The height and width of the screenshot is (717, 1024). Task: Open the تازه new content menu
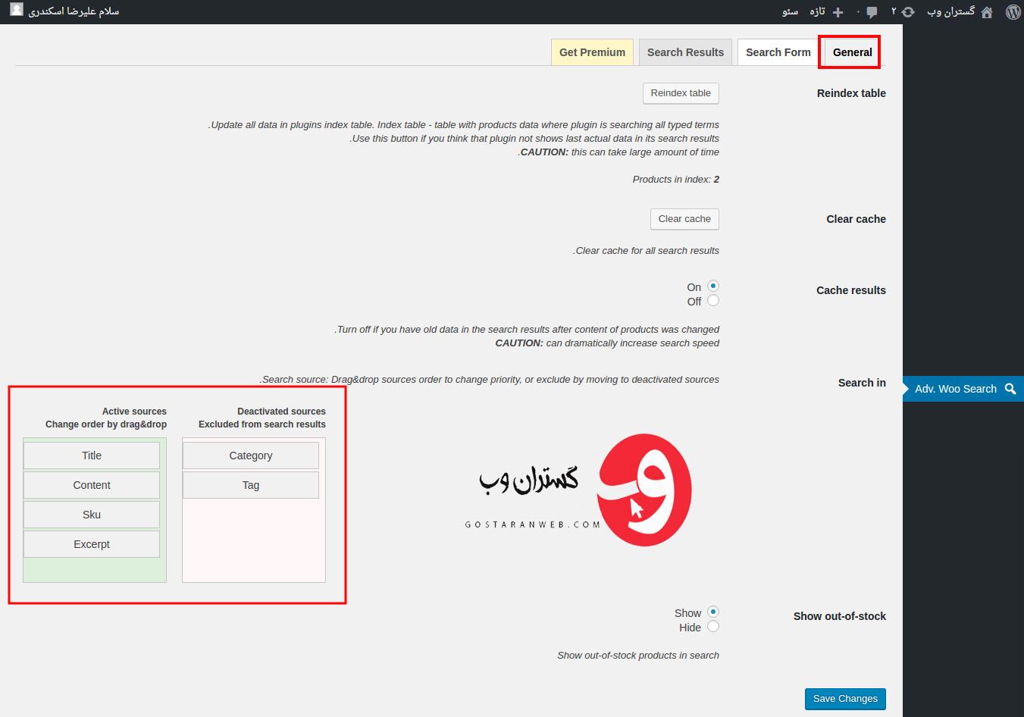tap(817, 11)
